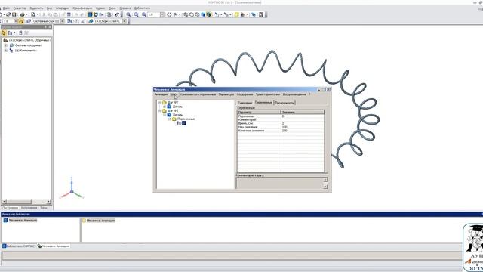Collapse the Шаг №2 node in the animation tree
This screenshot has height=272, width=483.
[x=159, y=110]
